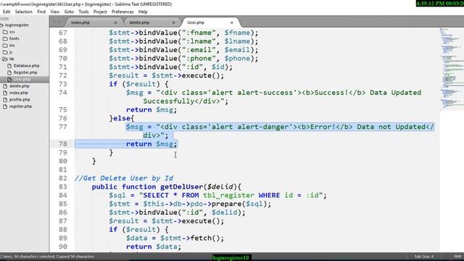Click the comment Get Delete User by Id
This screenshot has height=261, width=464.
(x=124, y=178)
